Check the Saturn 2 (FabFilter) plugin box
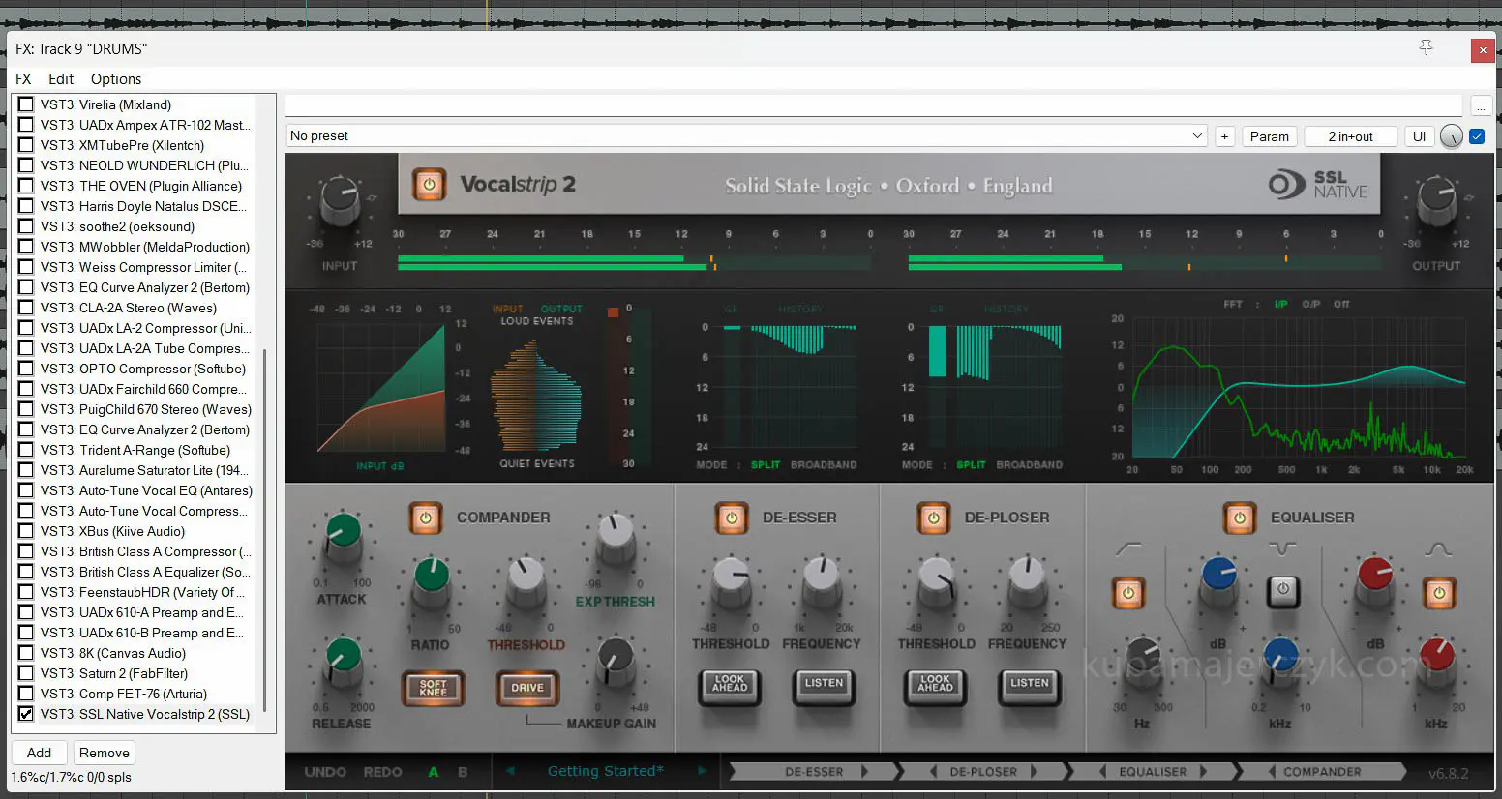This screenshot has width=1502, height=799. pyautogui.click(x=26, y=673)
